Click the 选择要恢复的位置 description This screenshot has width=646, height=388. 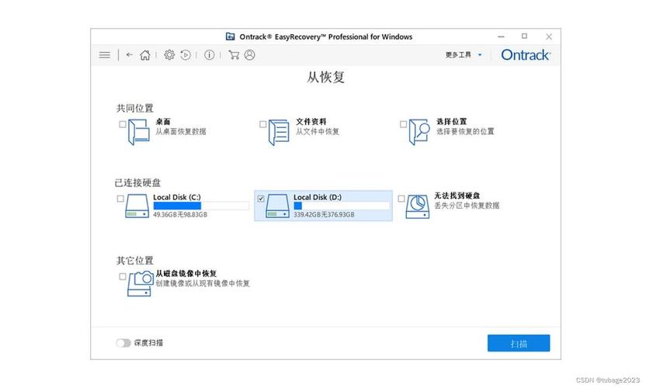pos(465,131)
